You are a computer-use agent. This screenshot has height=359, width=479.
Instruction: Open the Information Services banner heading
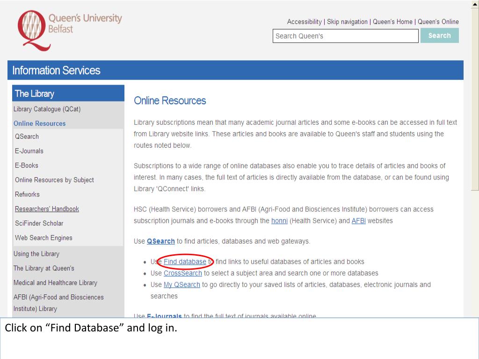[x=56, y=70]
